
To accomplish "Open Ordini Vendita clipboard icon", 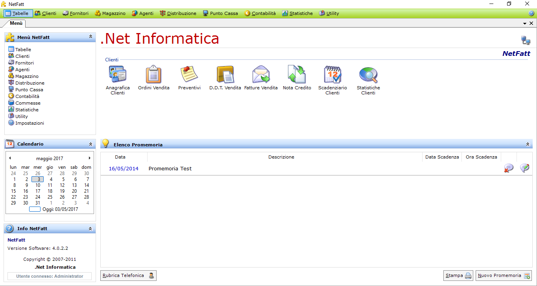I will (153, 74).
